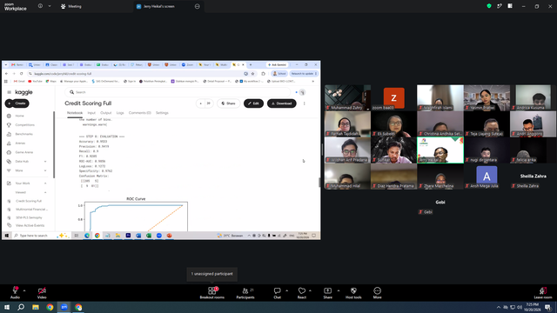Open Home in Kaggle sidebar

point(19,116)
